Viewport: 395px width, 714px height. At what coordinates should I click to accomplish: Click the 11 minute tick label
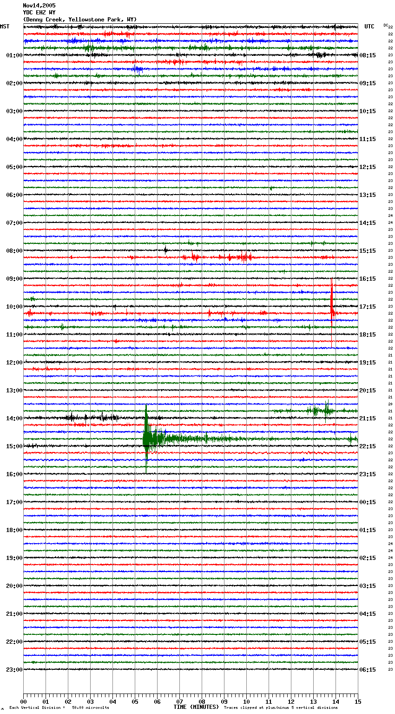pyautogui.click(x=269, y=702)
